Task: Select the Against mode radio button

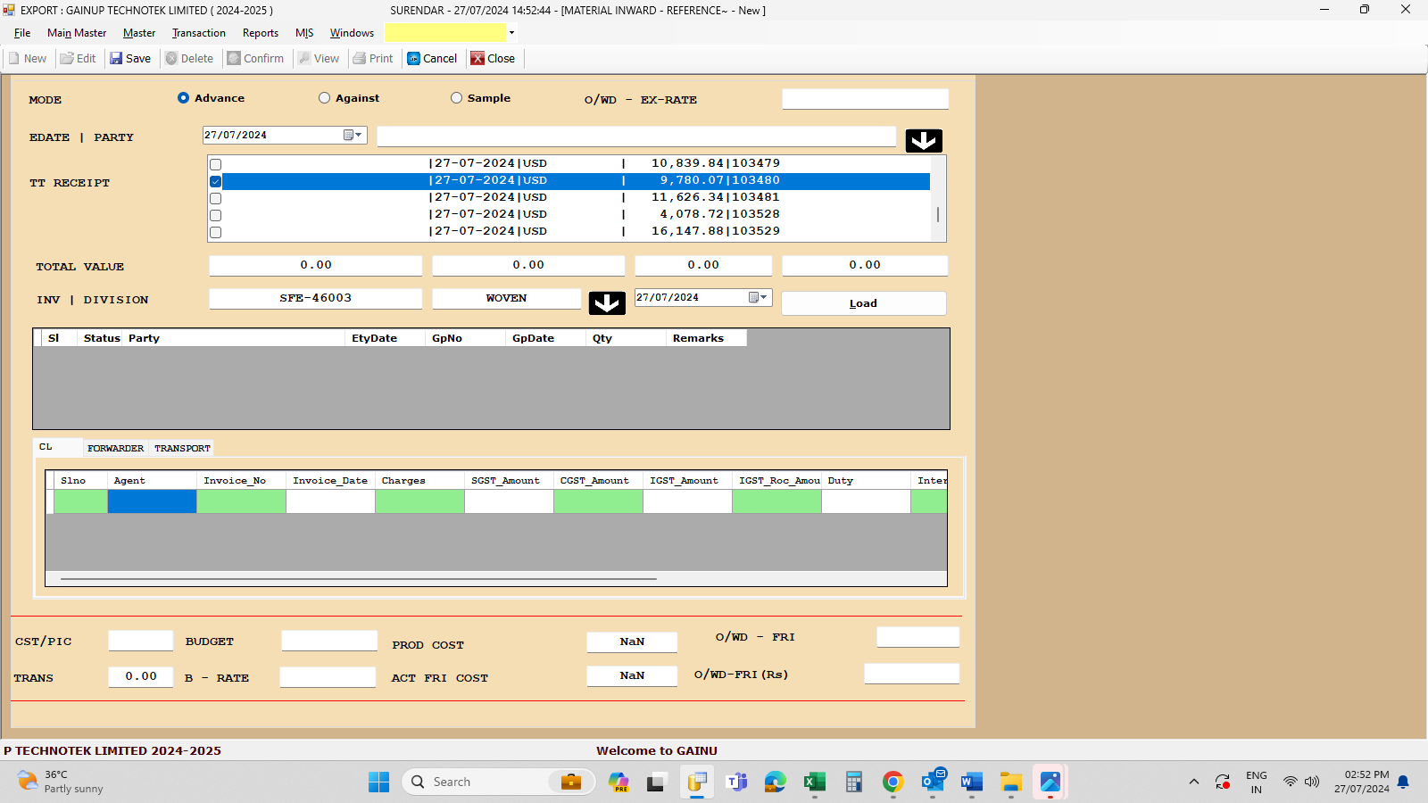Action: (325, 98)
